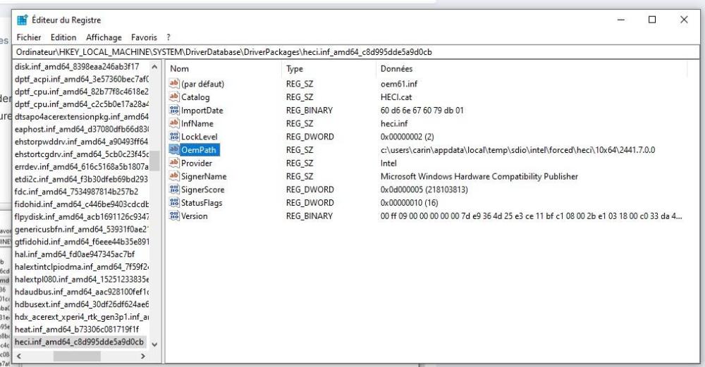The width and height of the screenshot is (705, 367).
Task: Click the tree horizontal scrollbar thumb
Action: point(77,356)
